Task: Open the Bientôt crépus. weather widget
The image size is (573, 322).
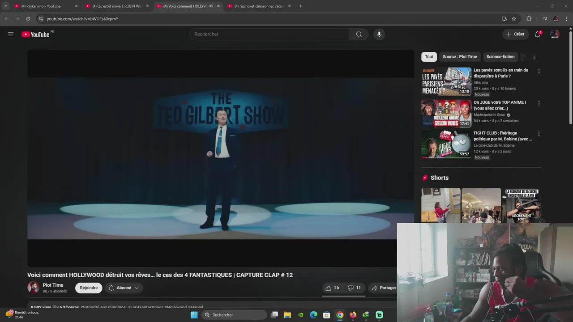Action: (21, 314)
